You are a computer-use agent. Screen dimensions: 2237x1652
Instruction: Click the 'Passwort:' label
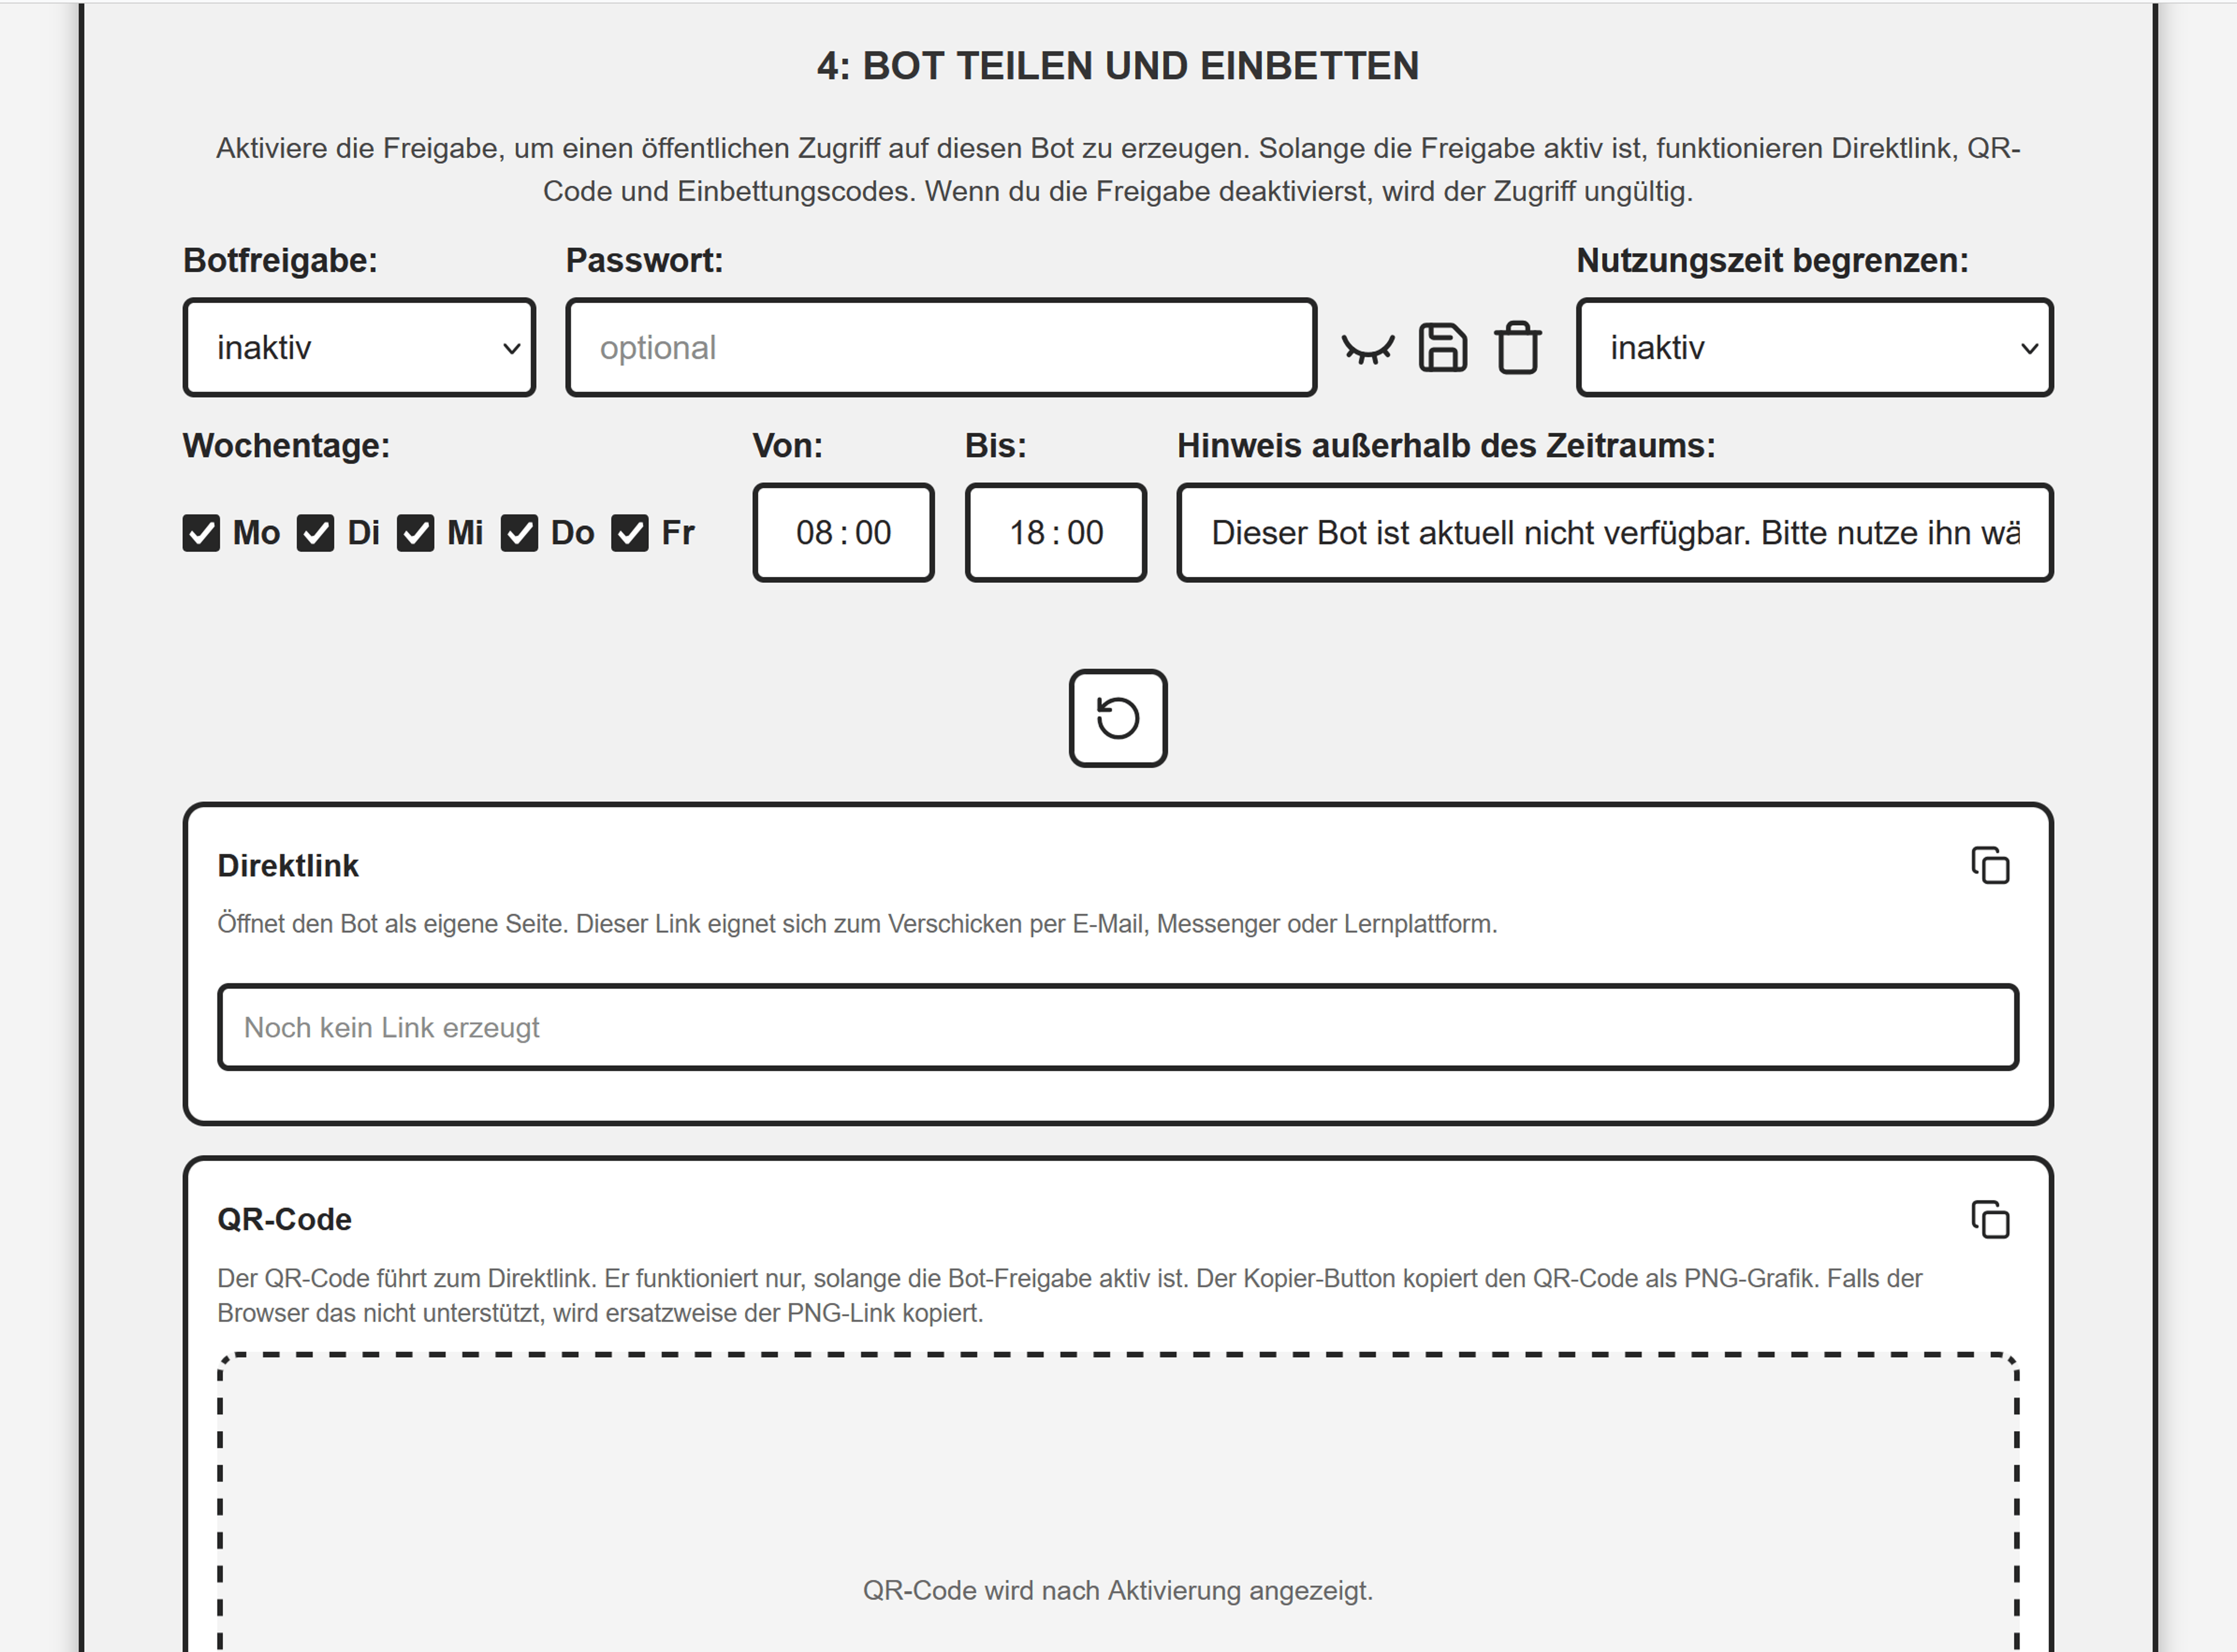click(644, 260)
